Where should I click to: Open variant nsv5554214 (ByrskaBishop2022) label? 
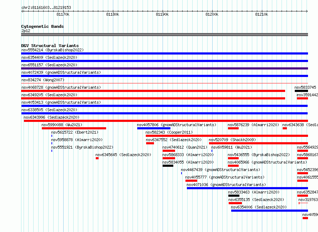(x=53, y=50)
